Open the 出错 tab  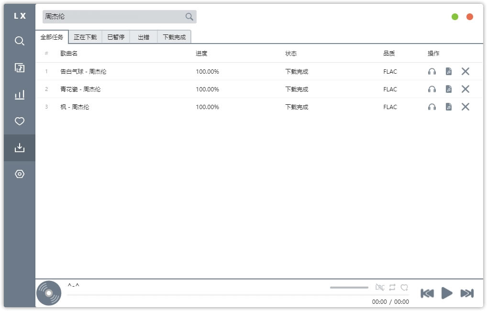(x=143, y=36)
